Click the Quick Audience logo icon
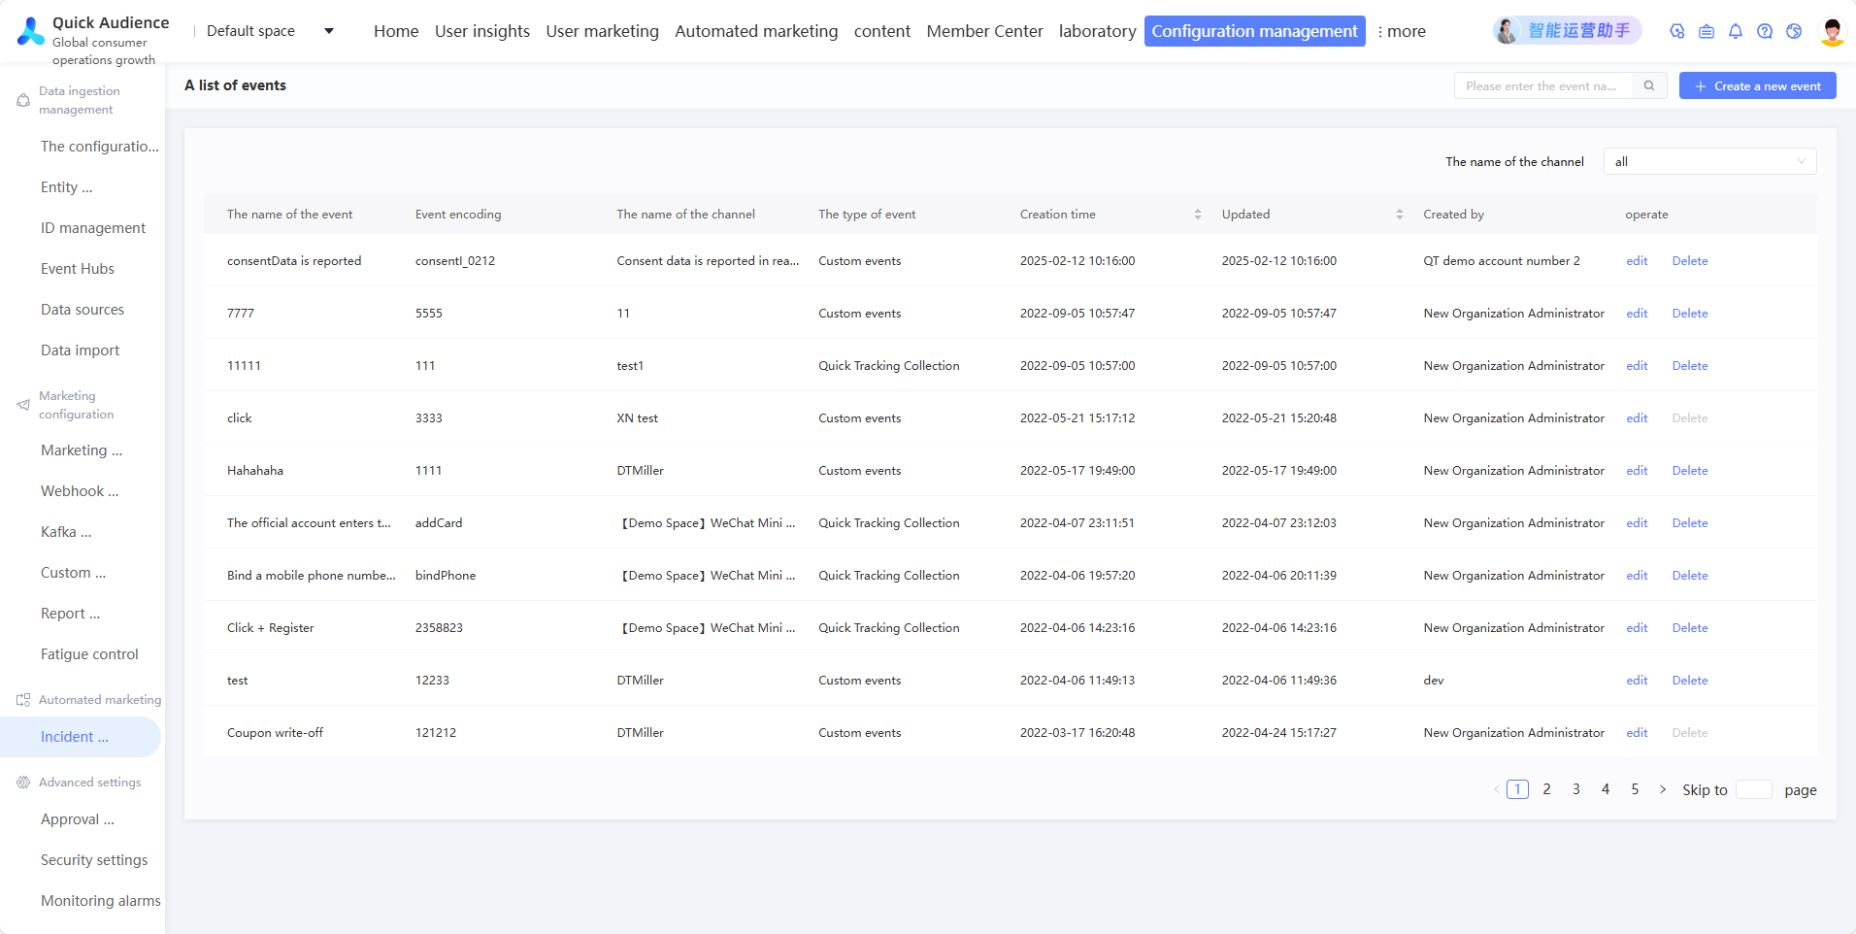Screen dimensions: 1856x934 31,31
